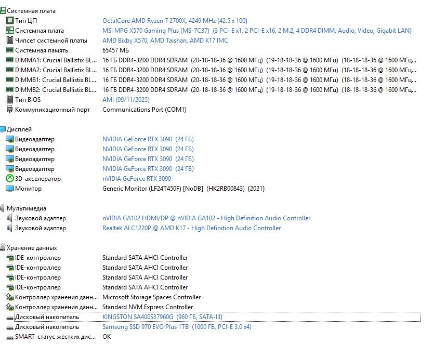Click icon for Microsoft Storage Spaces controller row
This screenshot has width=434, height=344.
coord(10,297)
